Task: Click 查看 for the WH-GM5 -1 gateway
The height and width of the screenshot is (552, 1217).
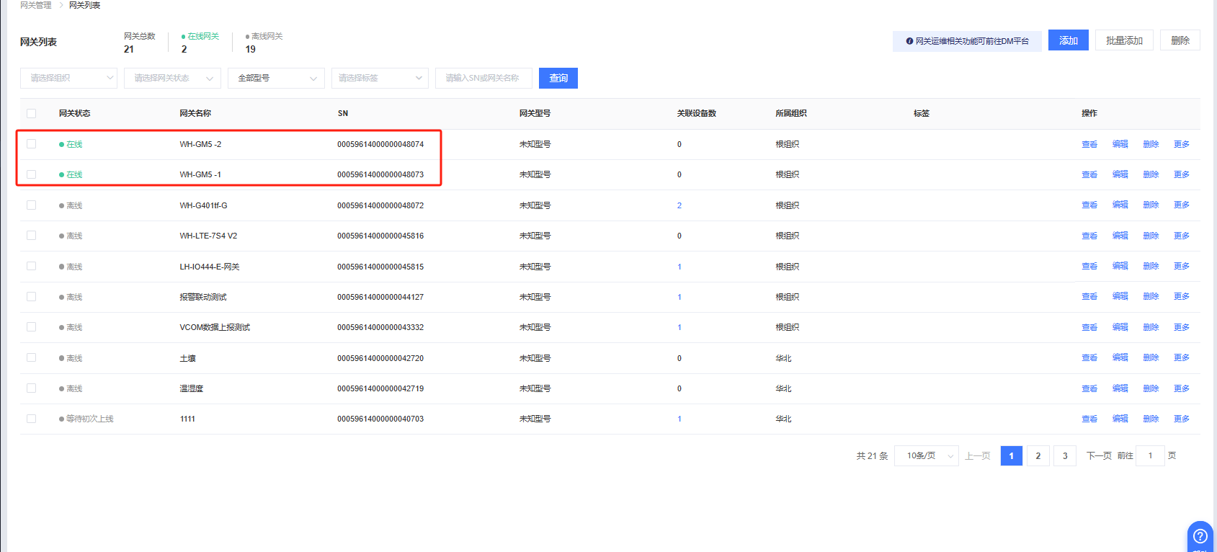Action: click(1089, 174)
